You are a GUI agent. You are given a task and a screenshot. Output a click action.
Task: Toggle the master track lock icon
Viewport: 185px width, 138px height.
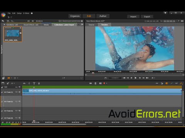(2, 87)
